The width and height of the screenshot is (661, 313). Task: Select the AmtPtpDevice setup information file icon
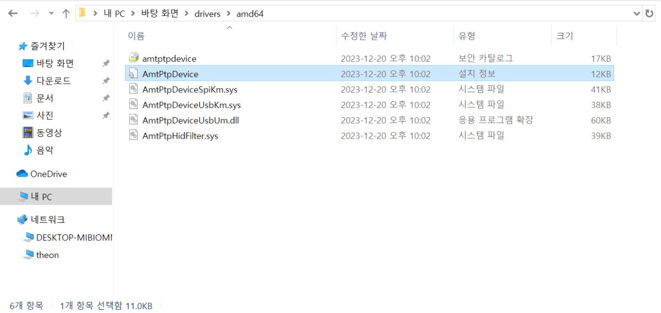(x=133, y=74)
